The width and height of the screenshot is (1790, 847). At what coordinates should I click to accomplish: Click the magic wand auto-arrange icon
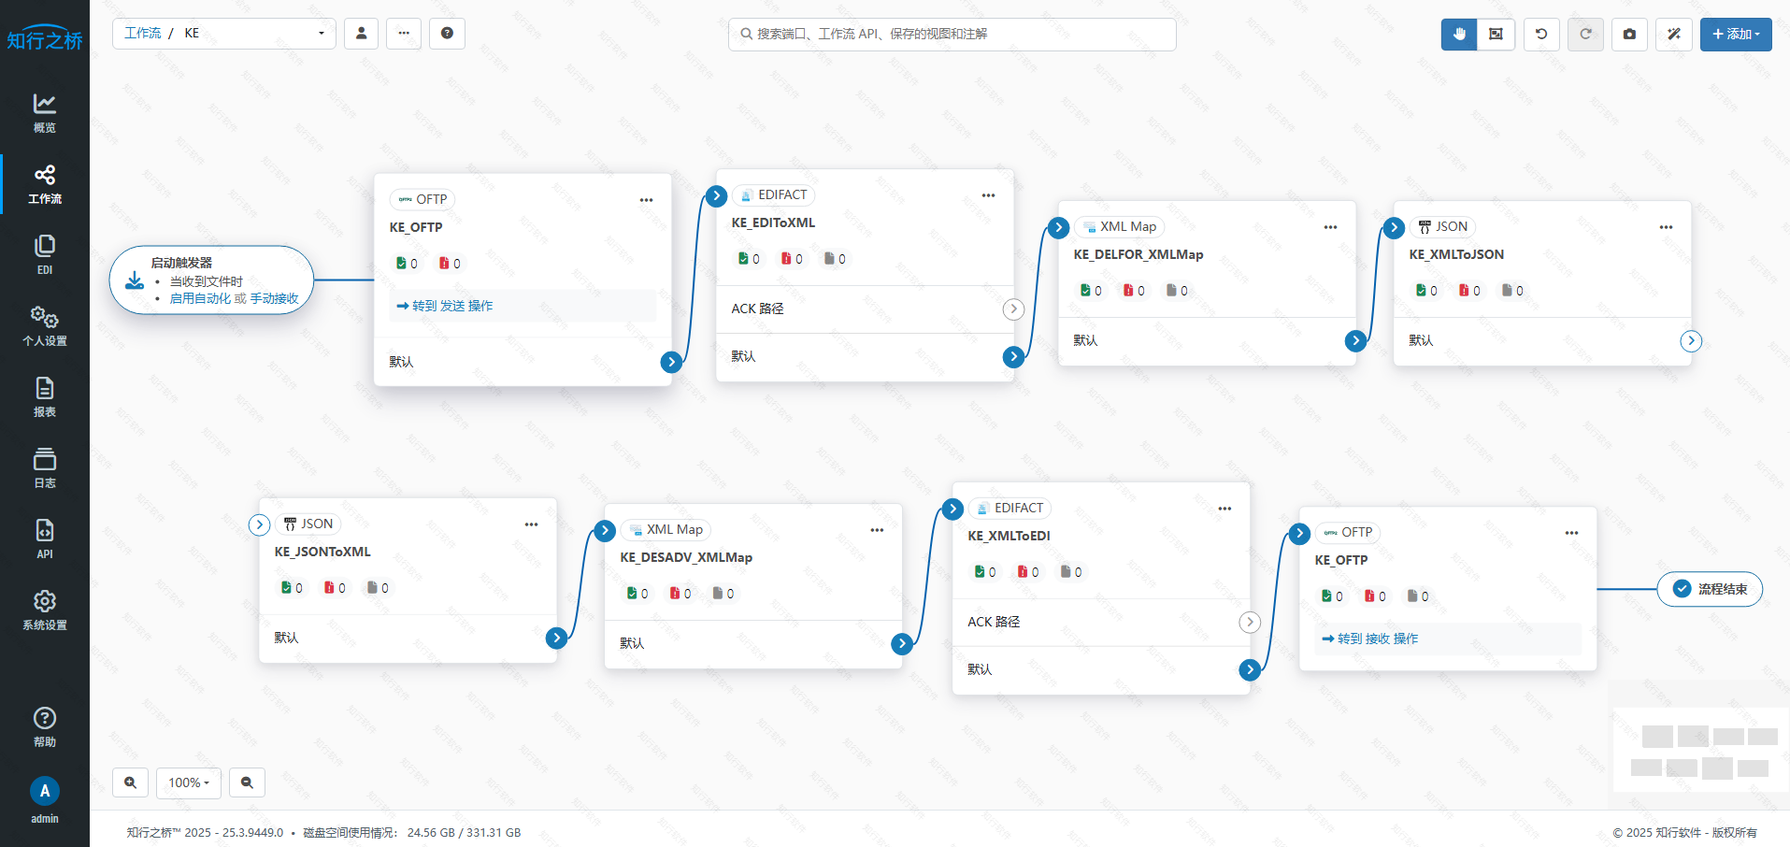click(x=1674, y=34)
